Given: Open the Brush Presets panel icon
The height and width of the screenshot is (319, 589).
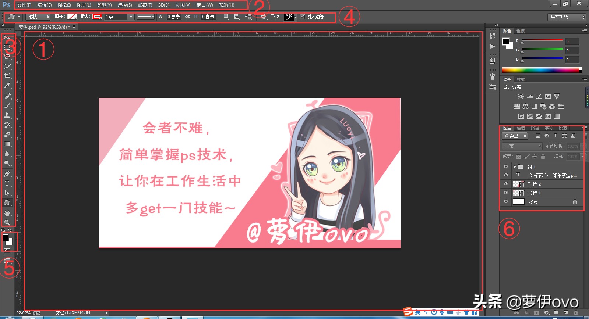Looking at the screenshot, I should pos(493,87).
